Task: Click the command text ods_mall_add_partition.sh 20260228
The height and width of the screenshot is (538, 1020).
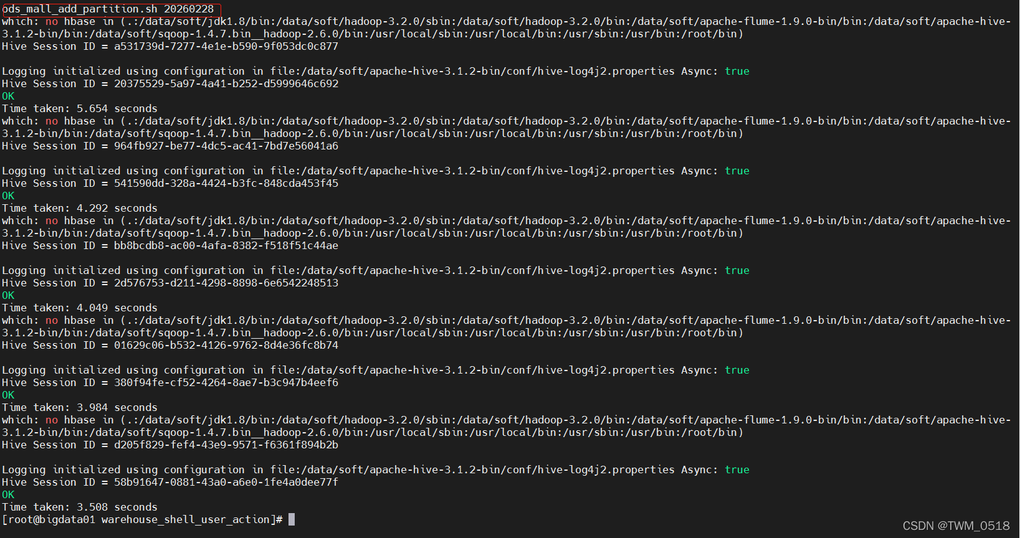Action: [x=108, y=9]
